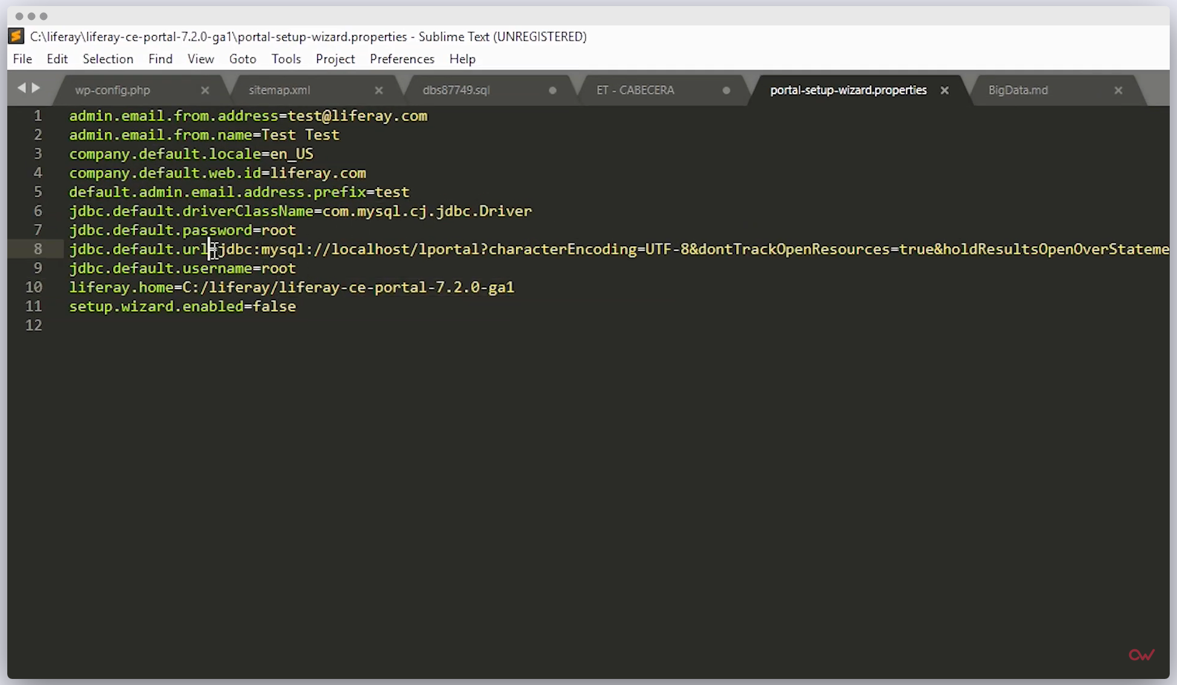Click unsaved dot on dbs87749.sql tab

(552, 90)
